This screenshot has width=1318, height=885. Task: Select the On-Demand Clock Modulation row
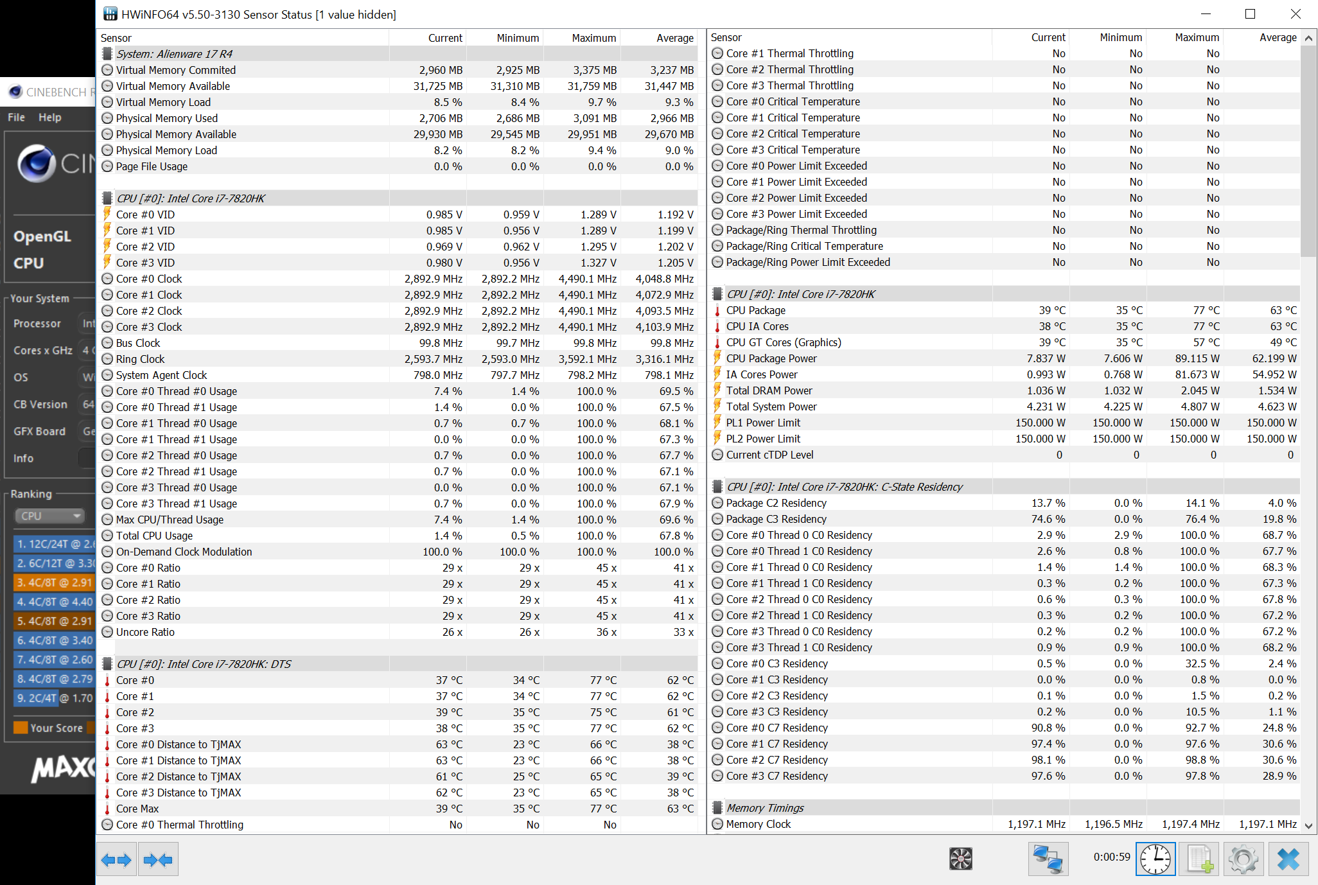(398, 552)
